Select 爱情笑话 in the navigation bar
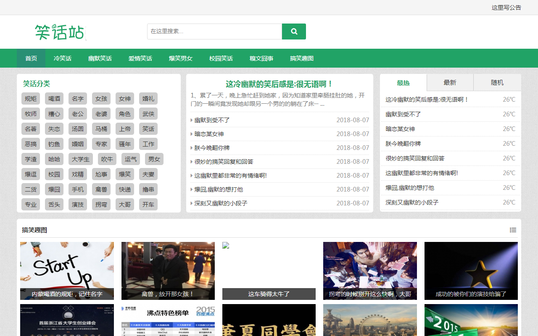Viewport: 538px width, 336px height. (x=140, y=58)
